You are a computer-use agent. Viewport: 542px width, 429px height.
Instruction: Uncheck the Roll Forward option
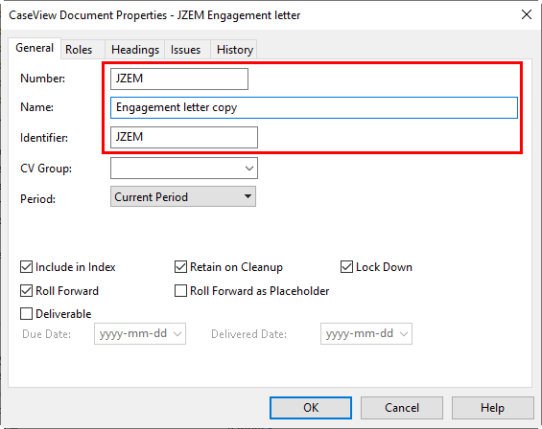26,290
